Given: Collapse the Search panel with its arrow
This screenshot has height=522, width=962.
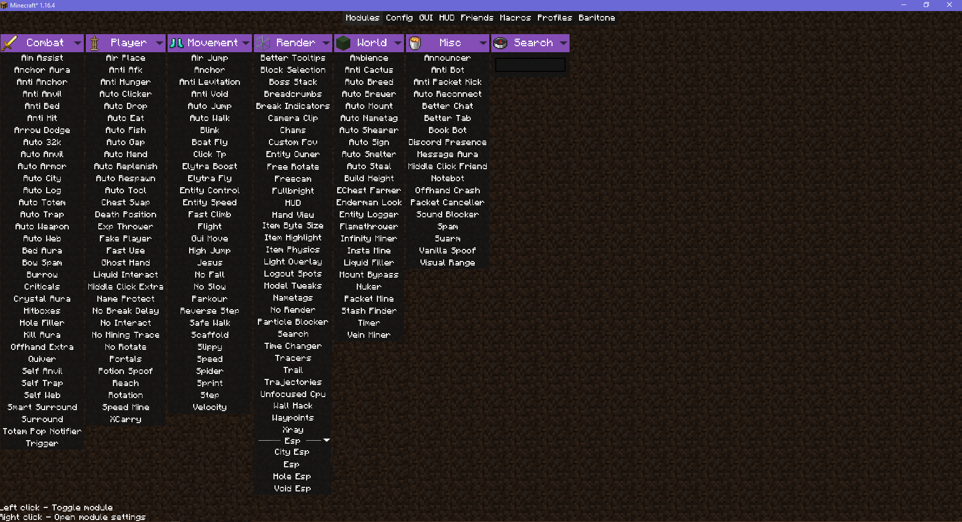Looking at the screenshot, I should (564, 43).
